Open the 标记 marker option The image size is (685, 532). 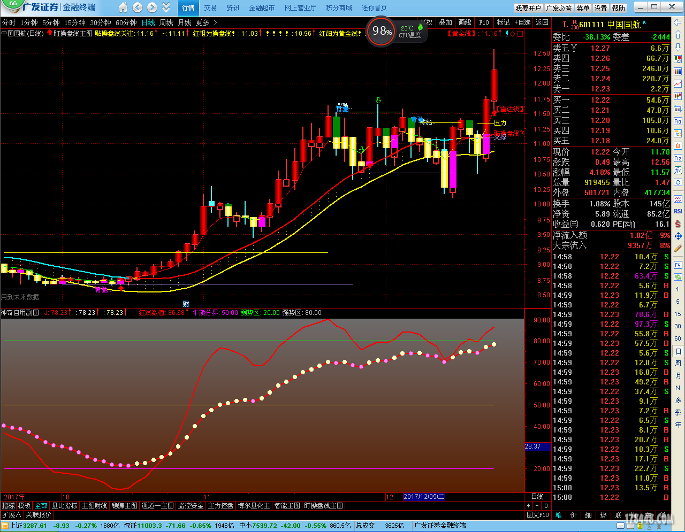point(503,22)
